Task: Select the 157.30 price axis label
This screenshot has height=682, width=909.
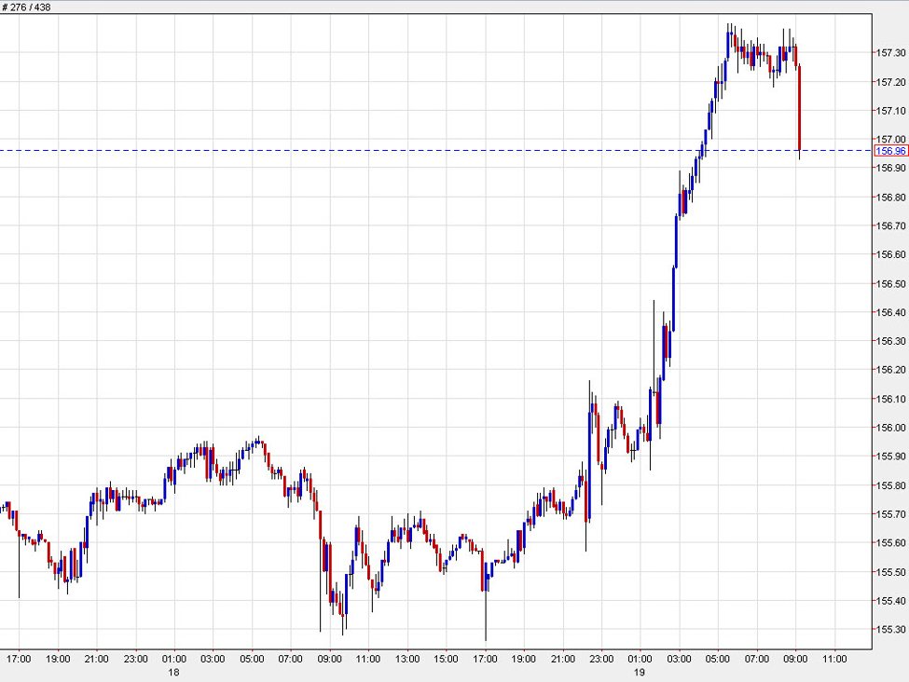Action: coord(890,53)
